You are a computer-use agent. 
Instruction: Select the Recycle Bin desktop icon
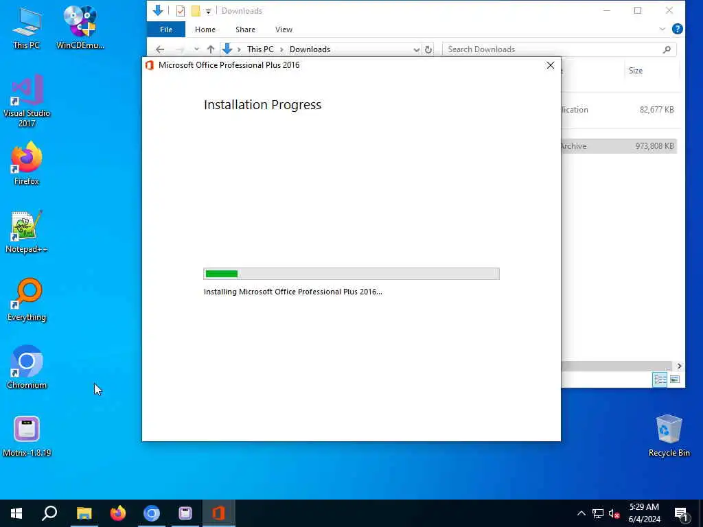pyautogui.click(x=669, y=436)
